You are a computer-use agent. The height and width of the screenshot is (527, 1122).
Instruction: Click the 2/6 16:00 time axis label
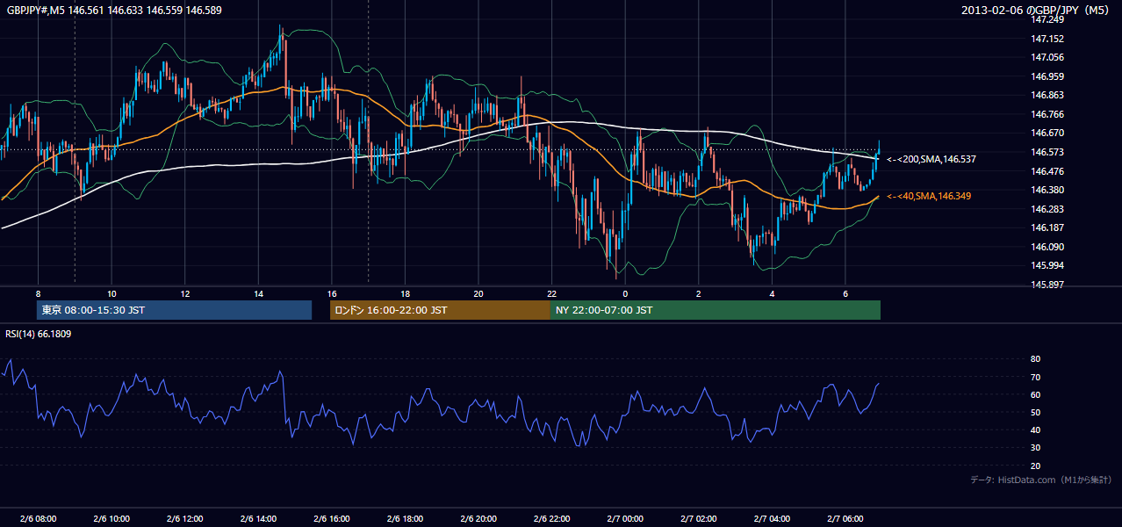click(332, 518)
